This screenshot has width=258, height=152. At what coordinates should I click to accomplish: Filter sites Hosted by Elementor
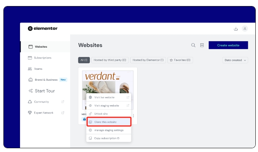tap(148, 60)
